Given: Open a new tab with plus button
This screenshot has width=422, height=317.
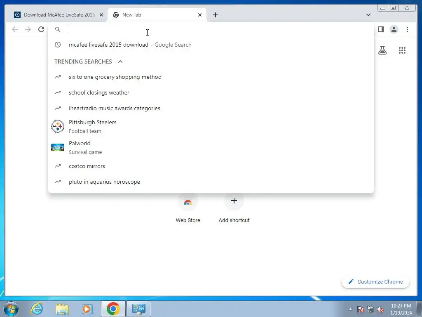Looking at the screenshot, I should coord(215,15).
